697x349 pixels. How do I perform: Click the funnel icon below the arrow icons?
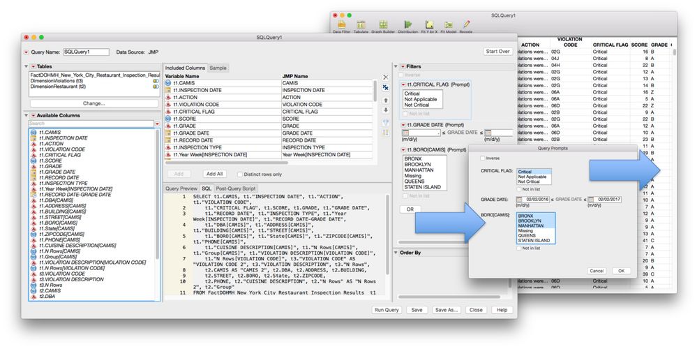(385, 123)
